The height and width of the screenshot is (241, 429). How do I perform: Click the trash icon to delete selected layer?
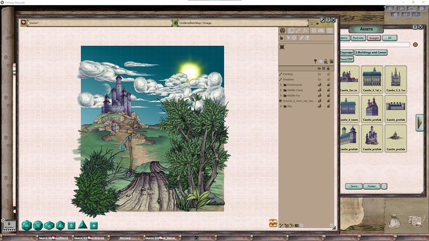[x=331, y=225]
